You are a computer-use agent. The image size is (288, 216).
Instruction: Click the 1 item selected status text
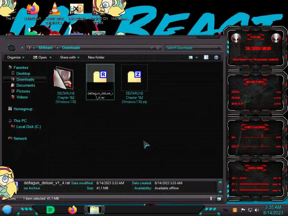pyautogui.click(x=34, y=199)
